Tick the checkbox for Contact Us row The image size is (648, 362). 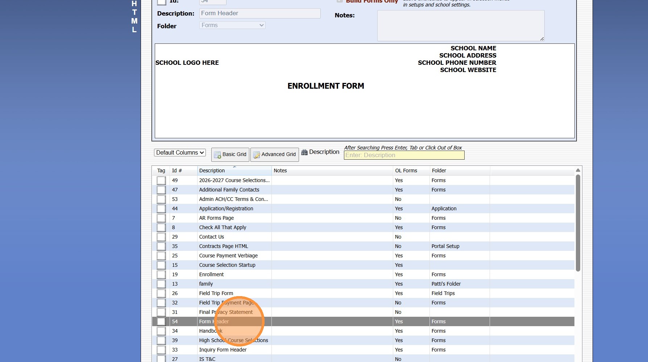[x=161, y=237]
